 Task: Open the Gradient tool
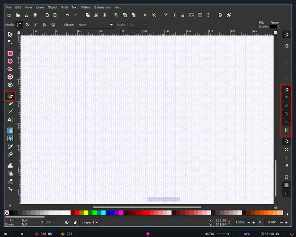[x=10, y=131]
